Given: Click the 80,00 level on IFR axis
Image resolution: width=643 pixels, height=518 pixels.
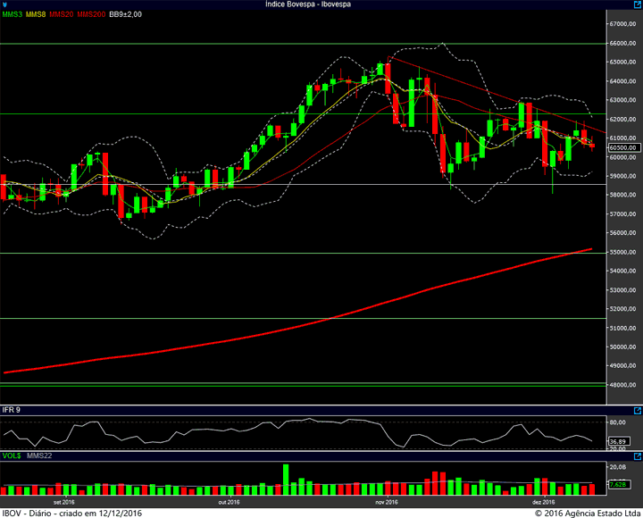Looking at the screenshot, I should 618,422.
